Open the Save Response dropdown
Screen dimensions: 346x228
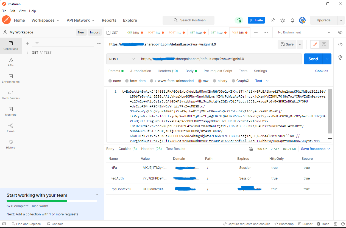pyautogui.click(x=316, y=149)
